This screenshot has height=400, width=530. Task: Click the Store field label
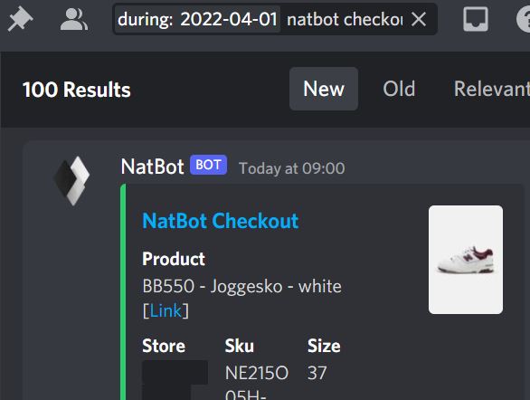[x=164, y=346]
